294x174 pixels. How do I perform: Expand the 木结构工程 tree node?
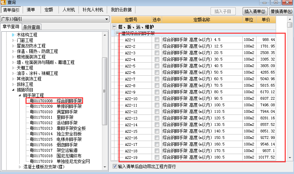click(13, 35)
